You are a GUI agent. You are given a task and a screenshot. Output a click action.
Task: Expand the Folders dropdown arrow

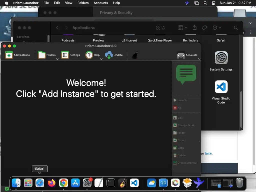click(x=57, y=59)
